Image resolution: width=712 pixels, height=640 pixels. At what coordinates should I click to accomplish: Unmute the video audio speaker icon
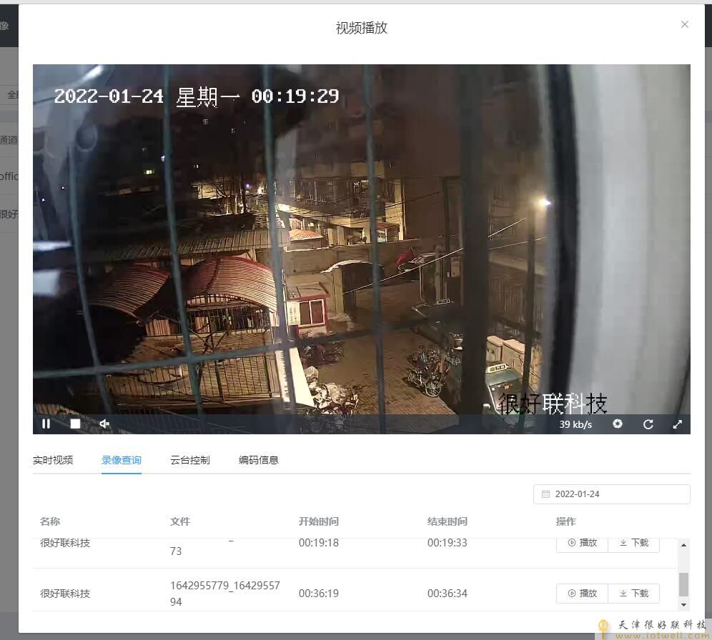(x=104, y=424)
